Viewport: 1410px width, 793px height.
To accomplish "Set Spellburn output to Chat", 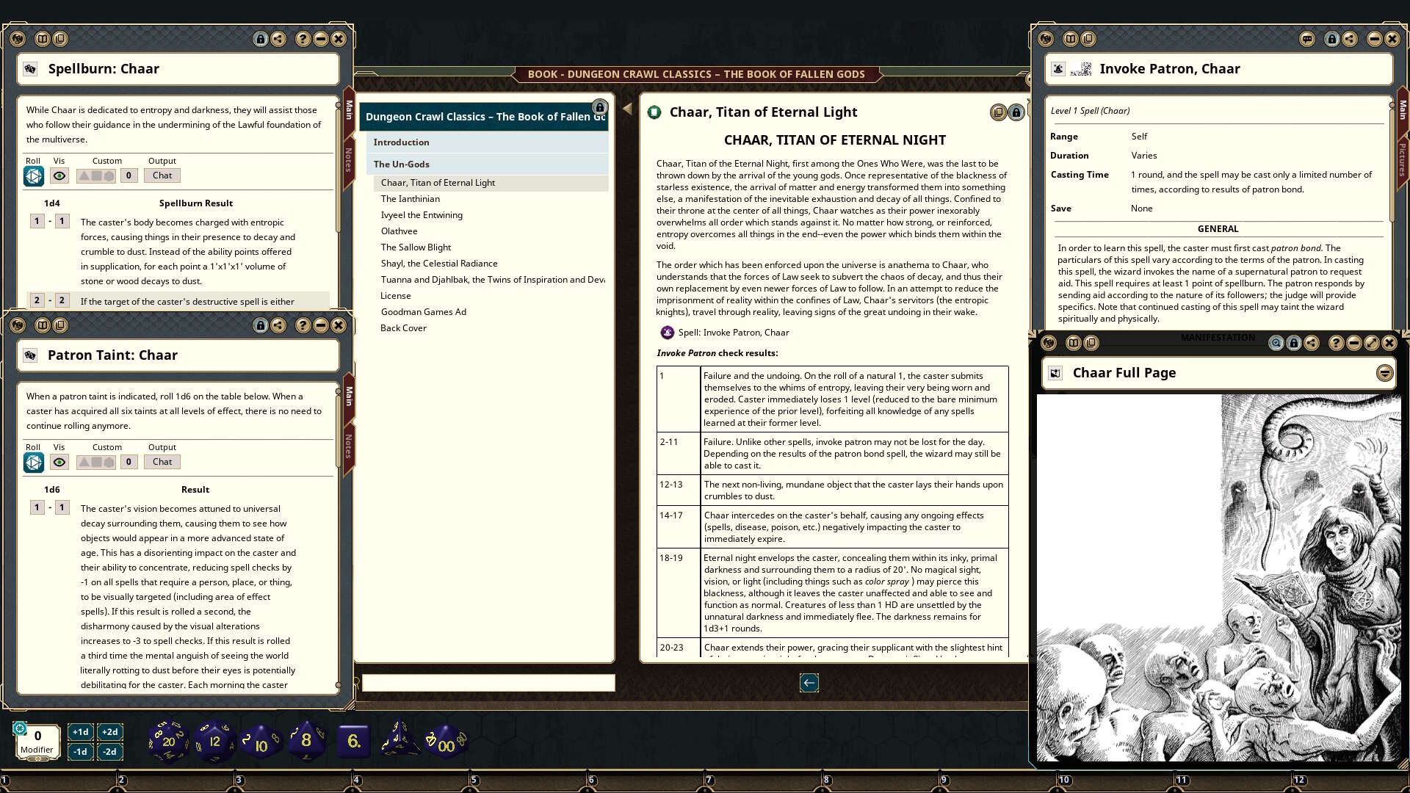I will click(x=162, y=175).
